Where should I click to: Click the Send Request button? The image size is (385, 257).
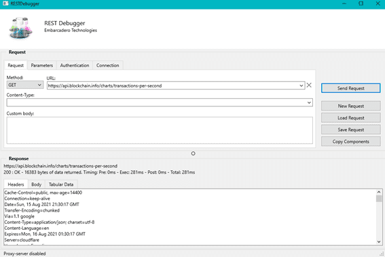tap(350, 88)
